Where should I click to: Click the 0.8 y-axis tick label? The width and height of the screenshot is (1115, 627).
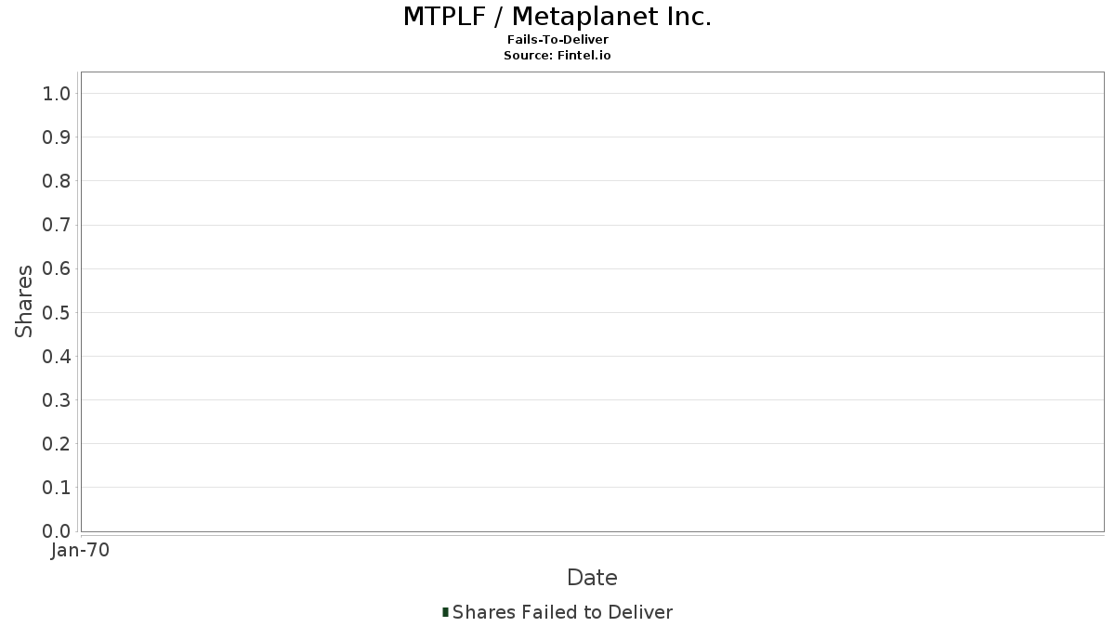[x=57, y=181]
